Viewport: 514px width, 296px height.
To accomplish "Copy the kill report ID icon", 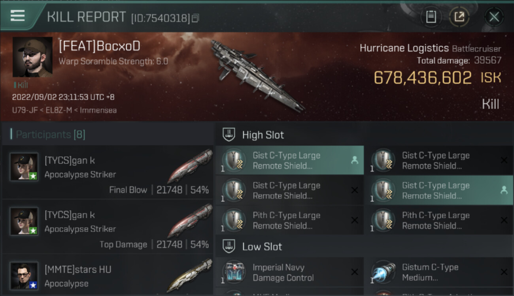I will [x=195, y=18].
